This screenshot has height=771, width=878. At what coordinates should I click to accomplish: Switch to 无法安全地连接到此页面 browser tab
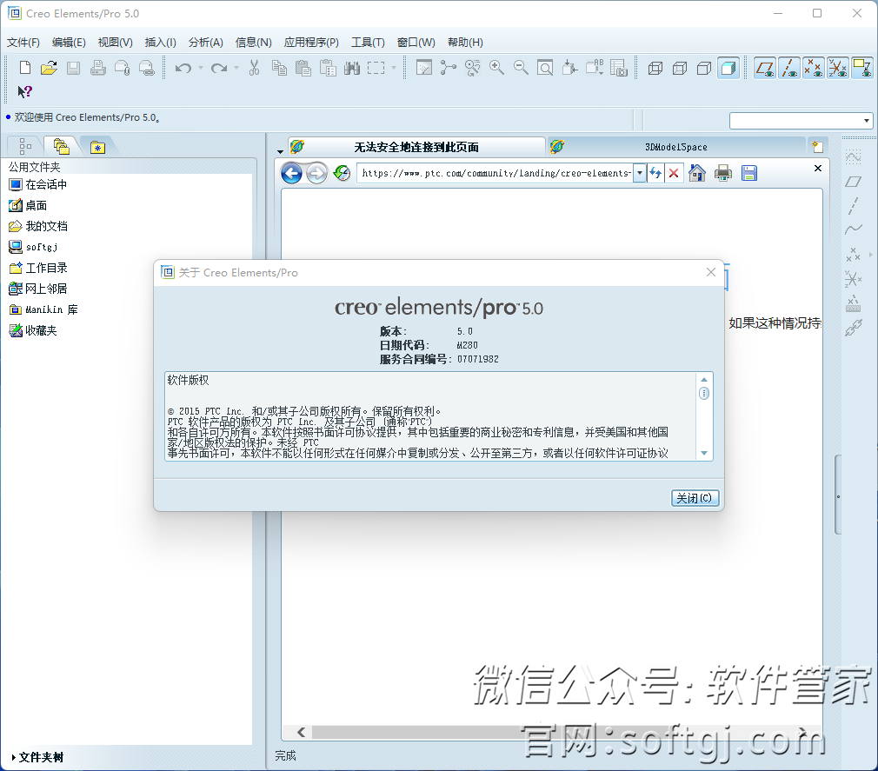tap(416, 147)
